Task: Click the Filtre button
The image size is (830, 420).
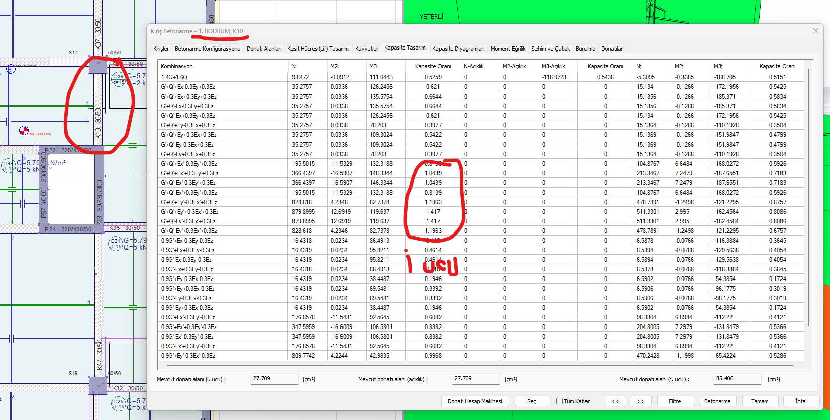Action: pyautogui.click(x=674, y=401)
